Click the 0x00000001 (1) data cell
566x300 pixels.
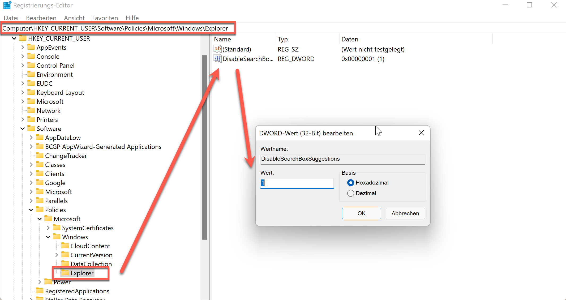(x=363, y=59)
